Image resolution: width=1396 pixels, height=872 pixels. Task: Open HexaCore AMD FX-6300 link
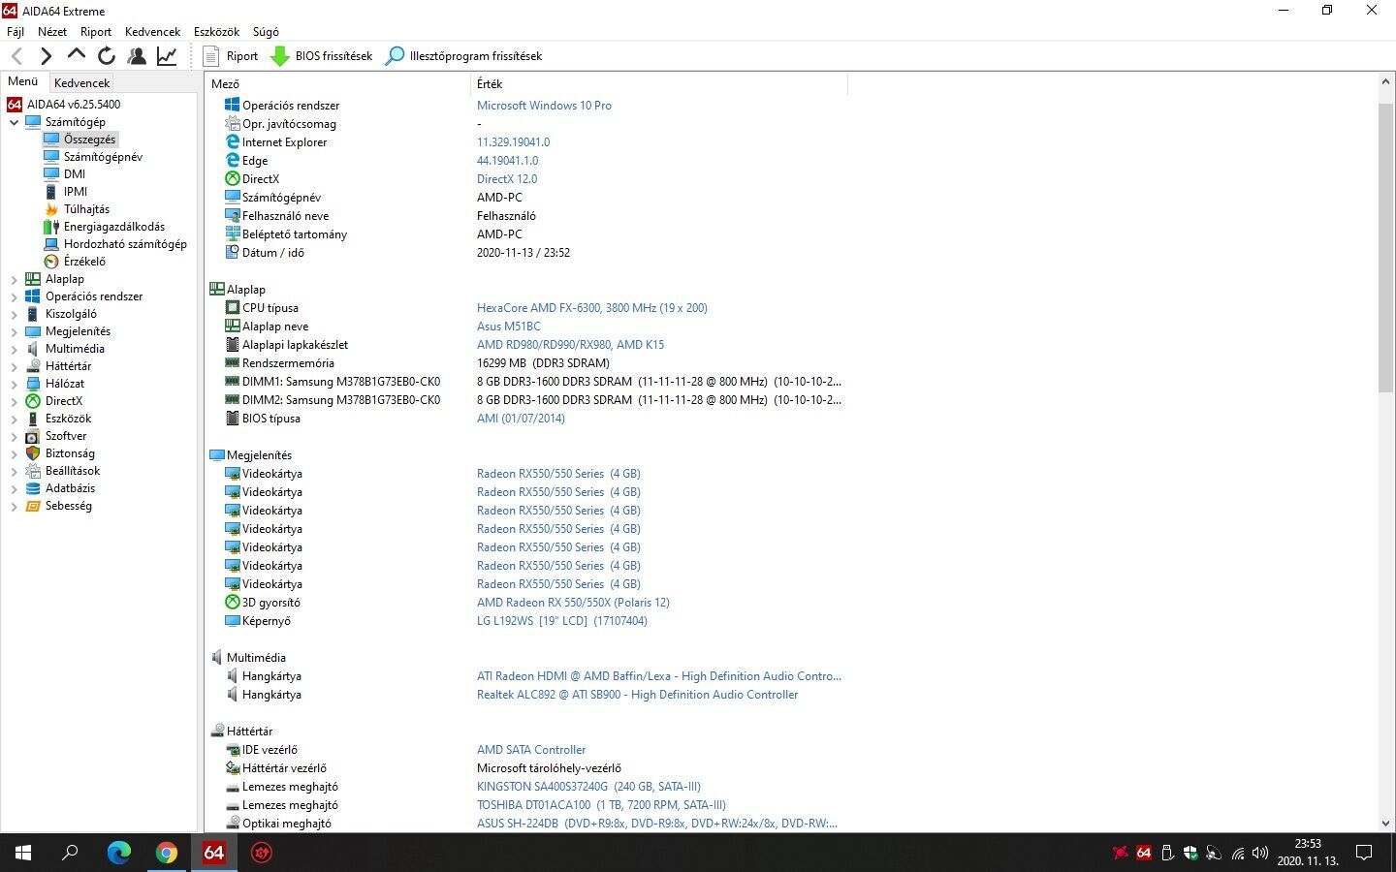[591, 308]
